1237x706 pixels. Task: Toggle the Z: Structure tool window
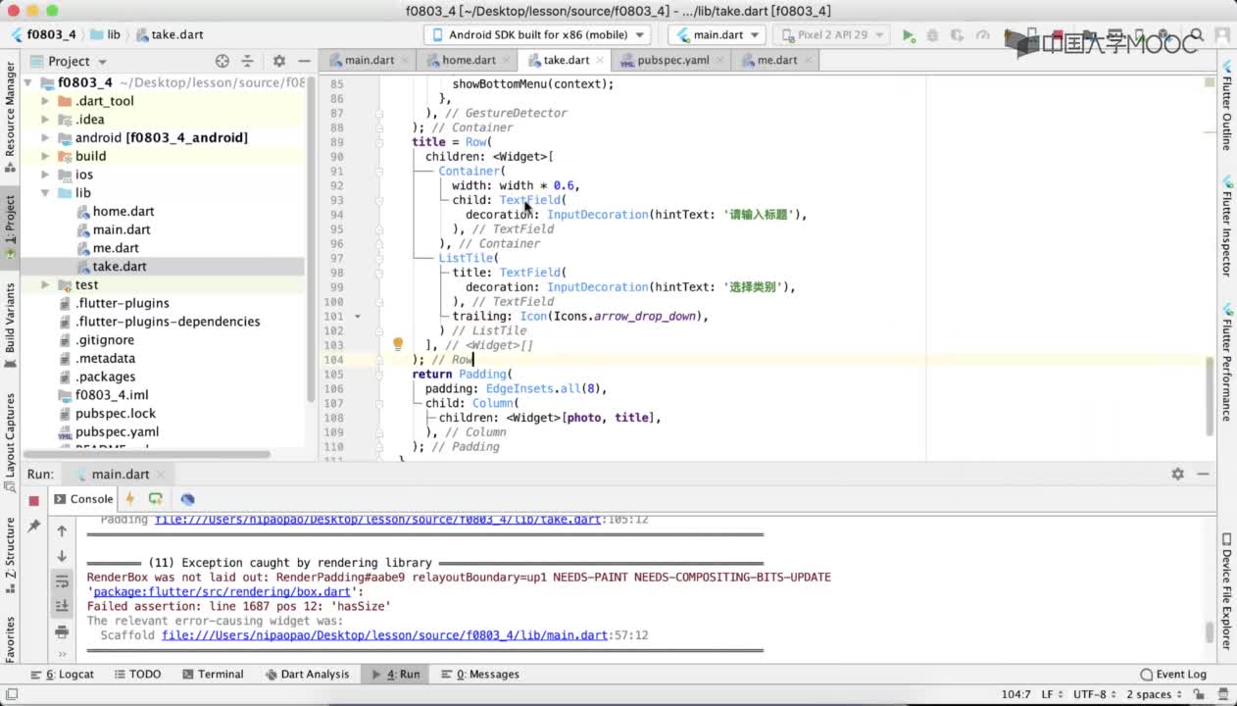(x=10, y=556)
